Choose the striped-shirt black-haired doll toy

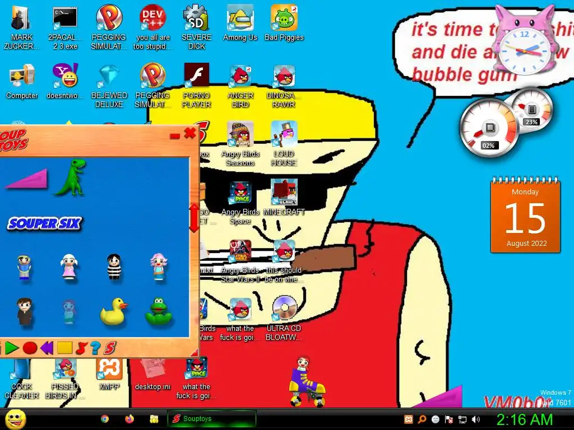[x=114, y=267]
